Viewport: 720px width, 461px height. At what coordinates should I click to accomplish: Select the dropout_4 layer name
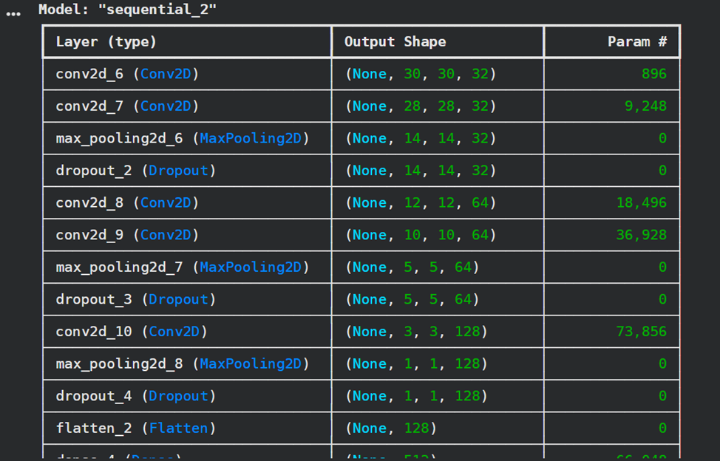pos(94,396)
